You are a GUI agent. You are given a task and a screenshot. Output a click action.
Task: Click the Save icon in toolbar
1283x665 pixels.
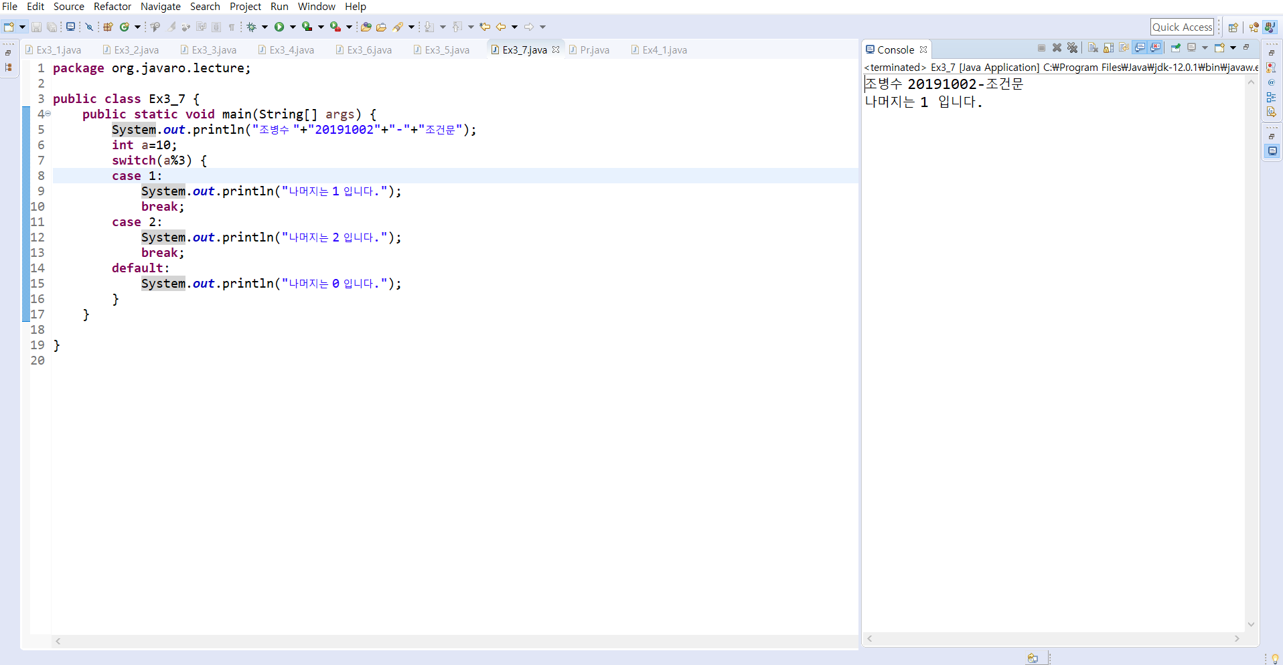(x=36, y=27)
